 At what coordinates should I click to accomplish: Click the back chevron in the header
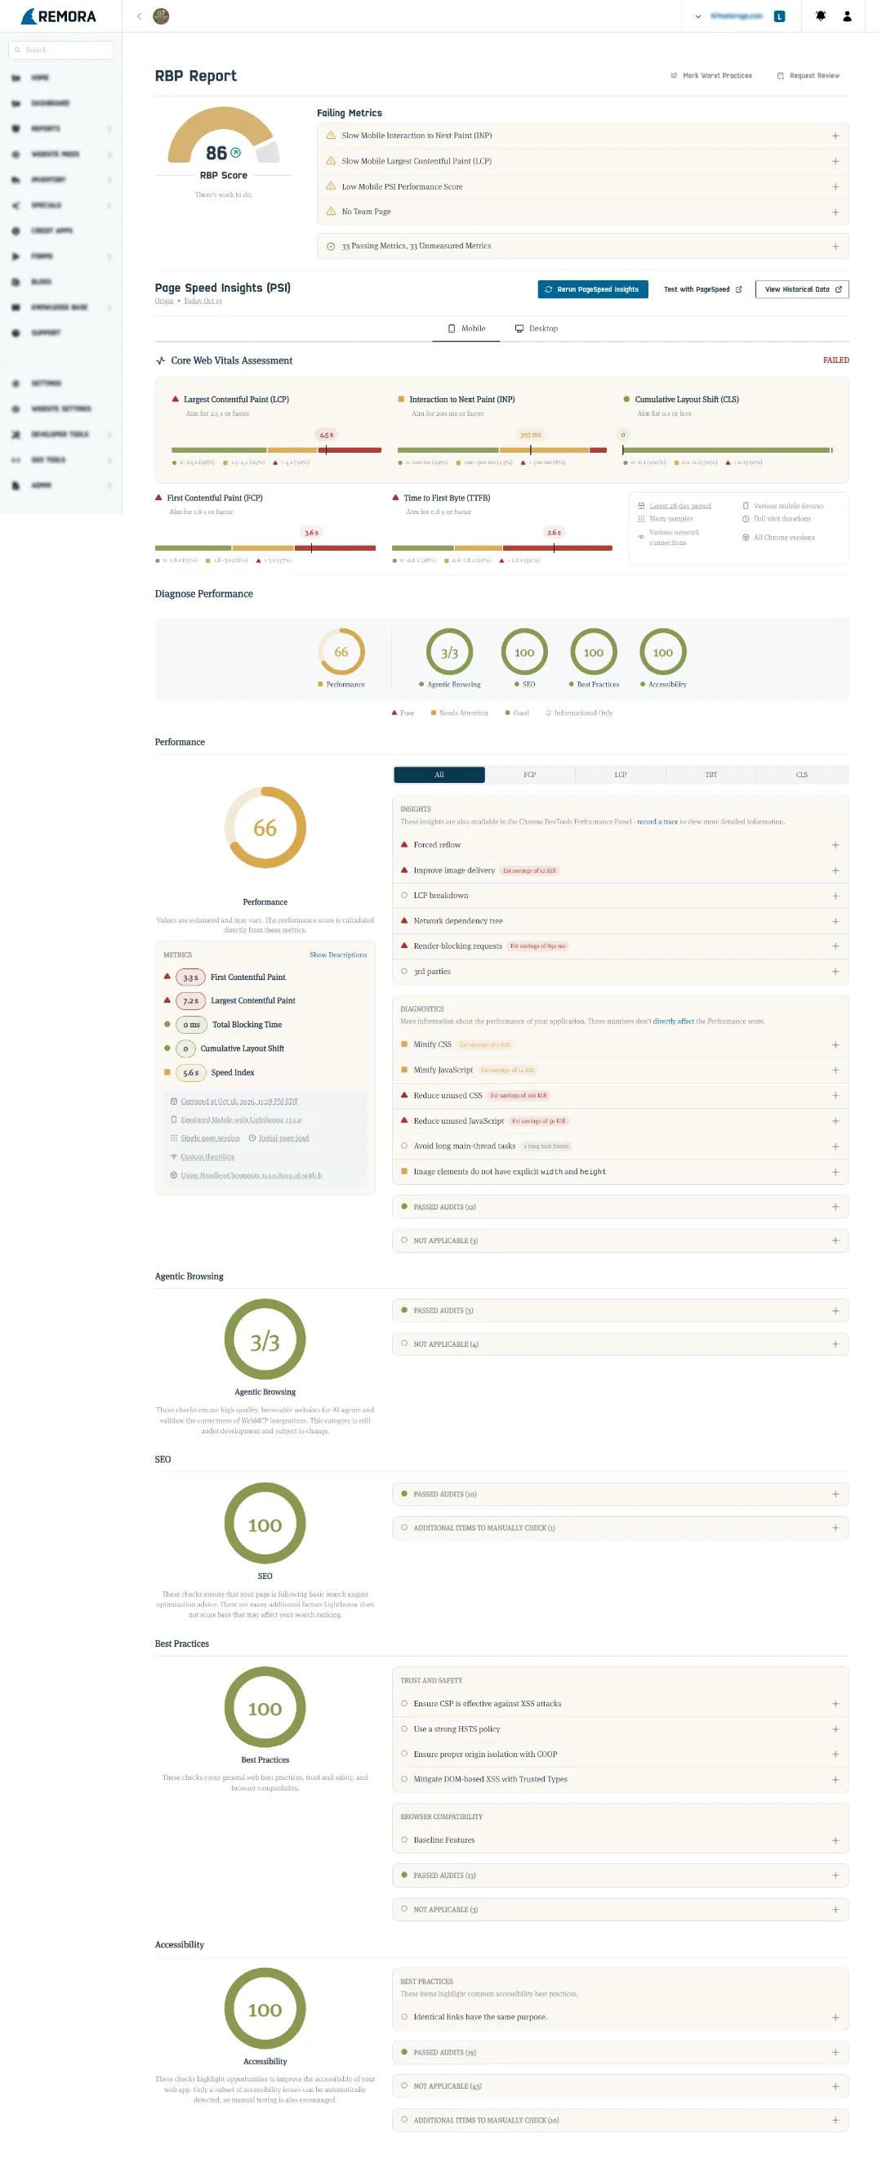[x=140, y=16]
